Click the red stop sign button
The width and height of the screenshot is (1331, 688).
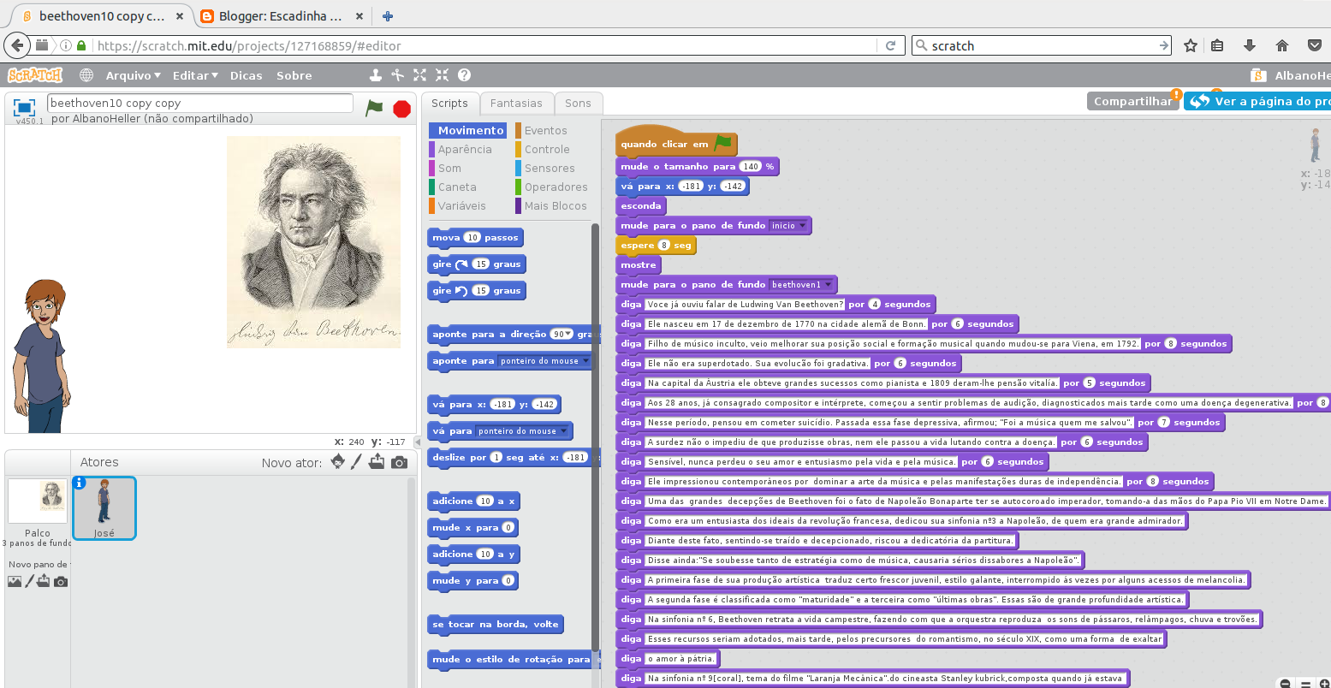point(401,109)
